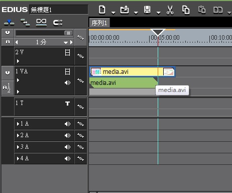The height and width of the screenshot is (193, 232).
Task: Toggle 1 T title track mute icon
Action: 67,104
